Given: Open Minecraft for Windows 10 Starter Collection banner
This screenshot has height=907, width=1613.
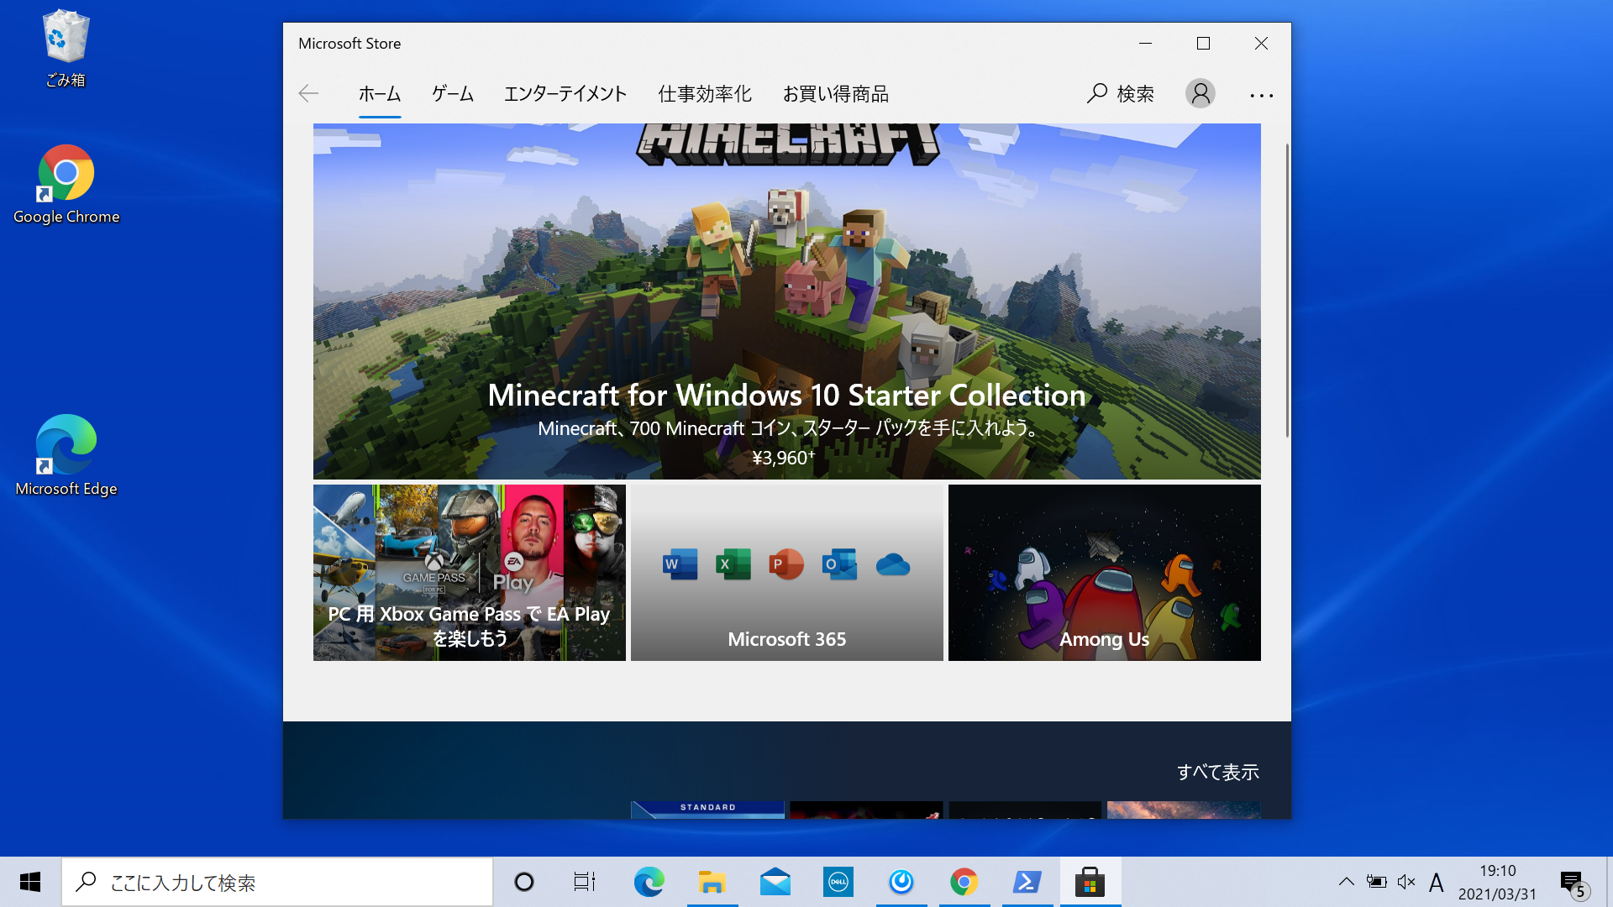Looking at the screenshot, I should 786,301.
